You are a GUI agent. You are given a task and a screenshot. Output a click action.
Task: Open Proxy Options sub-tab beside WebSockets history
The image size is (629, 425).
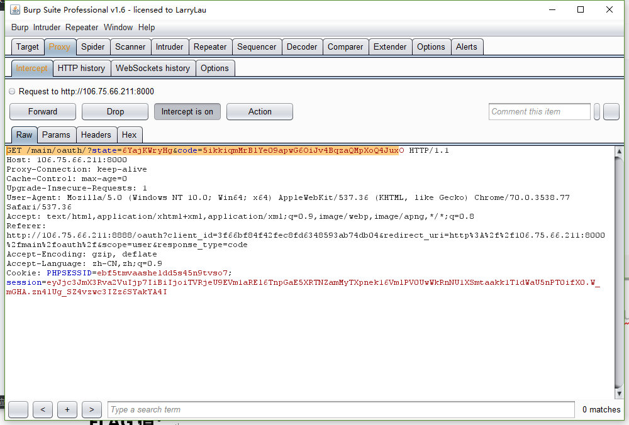click(214, 68)
